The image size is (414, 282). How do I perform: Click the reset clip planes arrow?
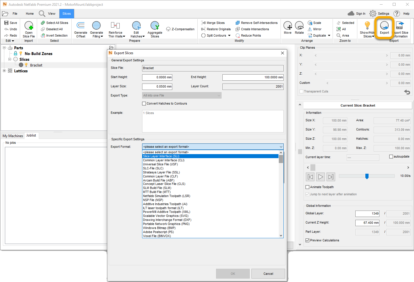point(407,92)
